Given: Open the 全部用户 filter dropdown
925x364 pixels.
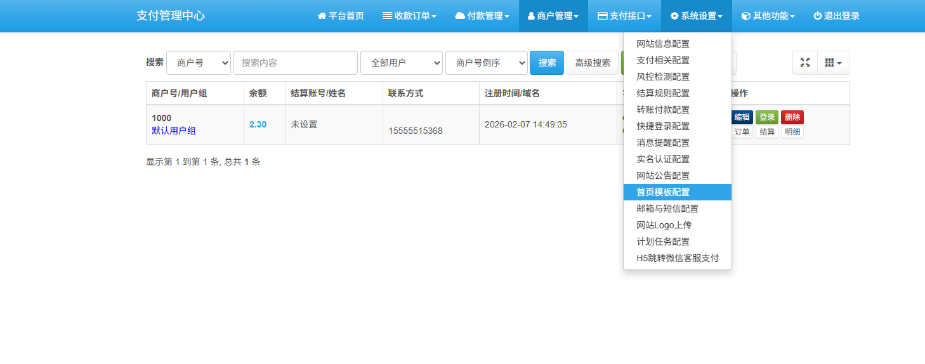Looking at the screenshot, I should (401, 63).
